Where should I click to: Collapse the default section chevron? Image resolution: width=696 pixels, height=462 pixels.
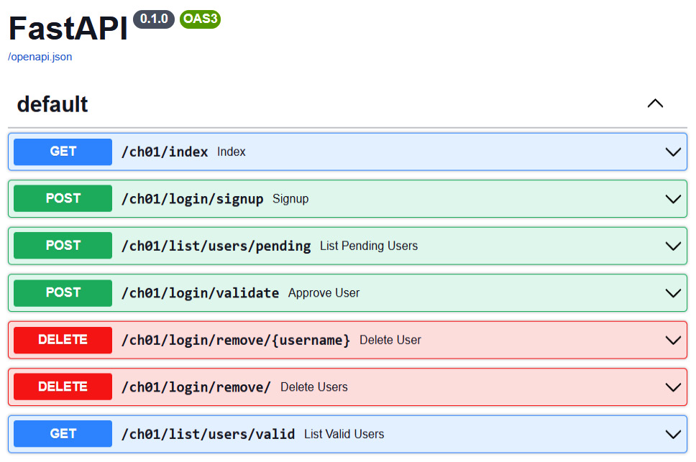click(655, 103)
